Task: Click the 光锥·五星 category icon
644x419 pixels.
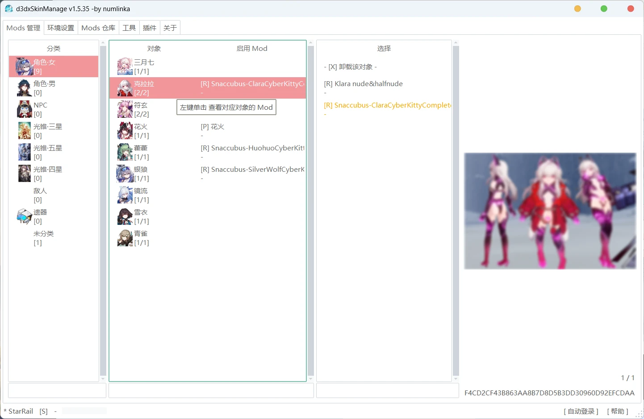Action: click(24, 152)
